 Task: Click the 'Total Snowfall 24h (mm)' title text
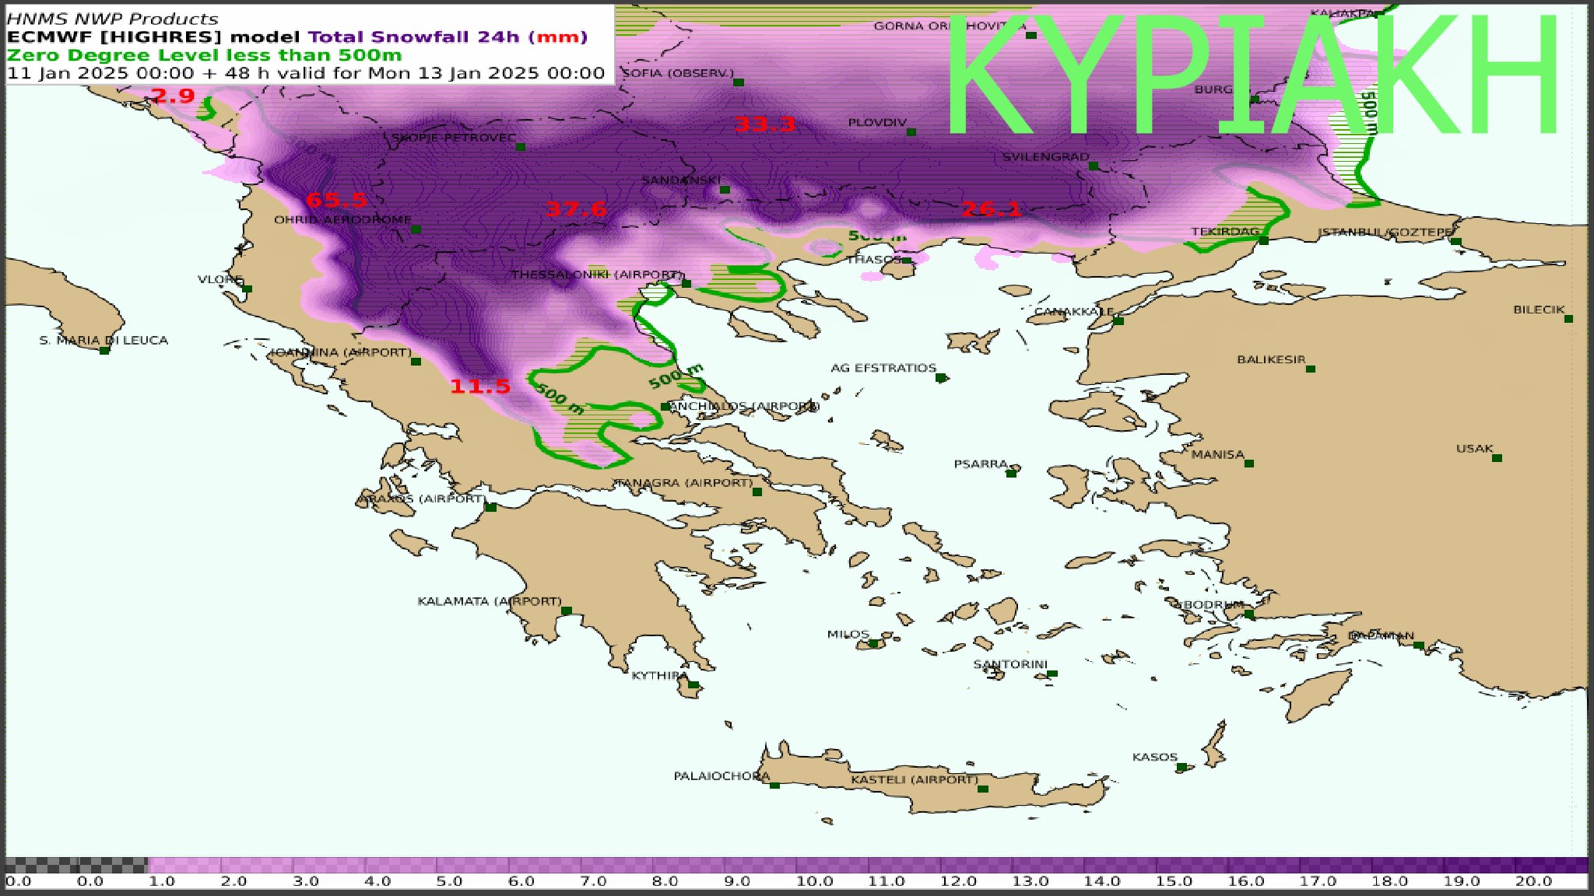[448, 37]
